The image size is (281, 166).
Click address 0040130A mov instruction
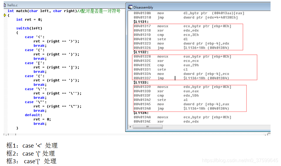point(189,13)
